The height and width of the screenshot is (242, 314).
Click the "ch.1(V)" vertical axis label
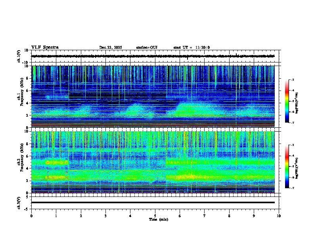point(19,56)
